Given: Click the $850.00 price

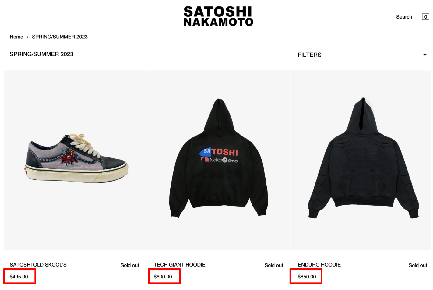Looking at the screenshot, I should pos(307,277).
